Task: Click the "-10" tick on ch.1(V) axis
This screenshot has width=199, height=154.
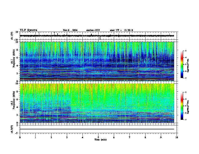Action: click(16, 40)
